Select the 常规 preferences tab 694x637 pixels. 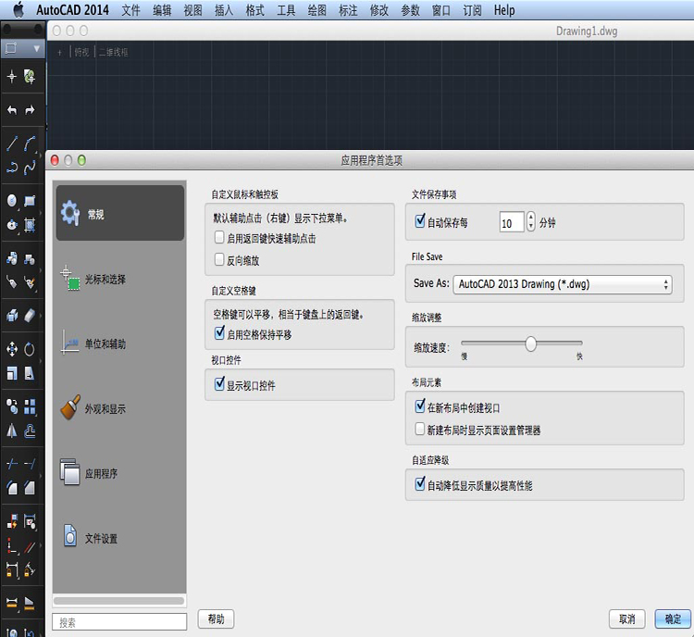tap(120, 213)
